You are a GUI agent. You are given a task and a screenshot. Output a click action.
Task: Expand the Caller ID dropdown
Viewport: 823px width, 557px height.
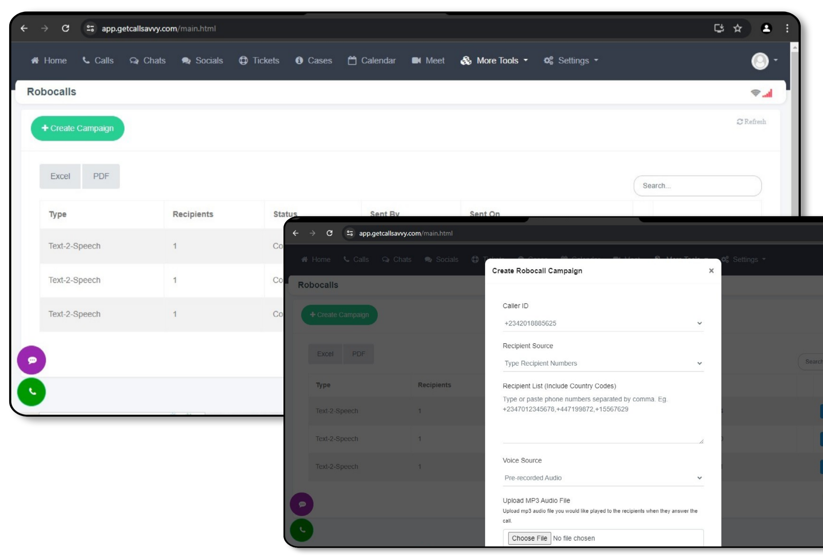coord(603,323)
